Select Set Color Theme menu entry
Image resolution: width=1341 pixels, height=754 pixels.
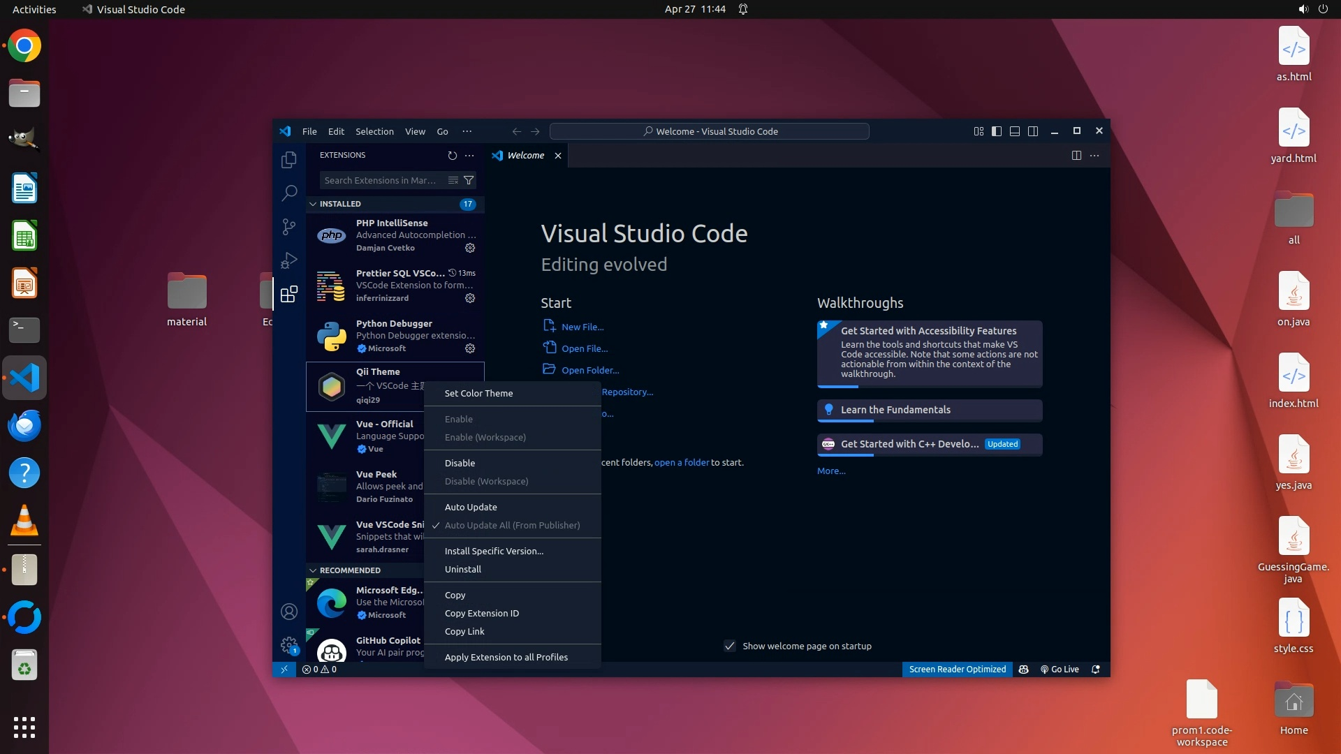pyautogui.click(x=478, y=393)
